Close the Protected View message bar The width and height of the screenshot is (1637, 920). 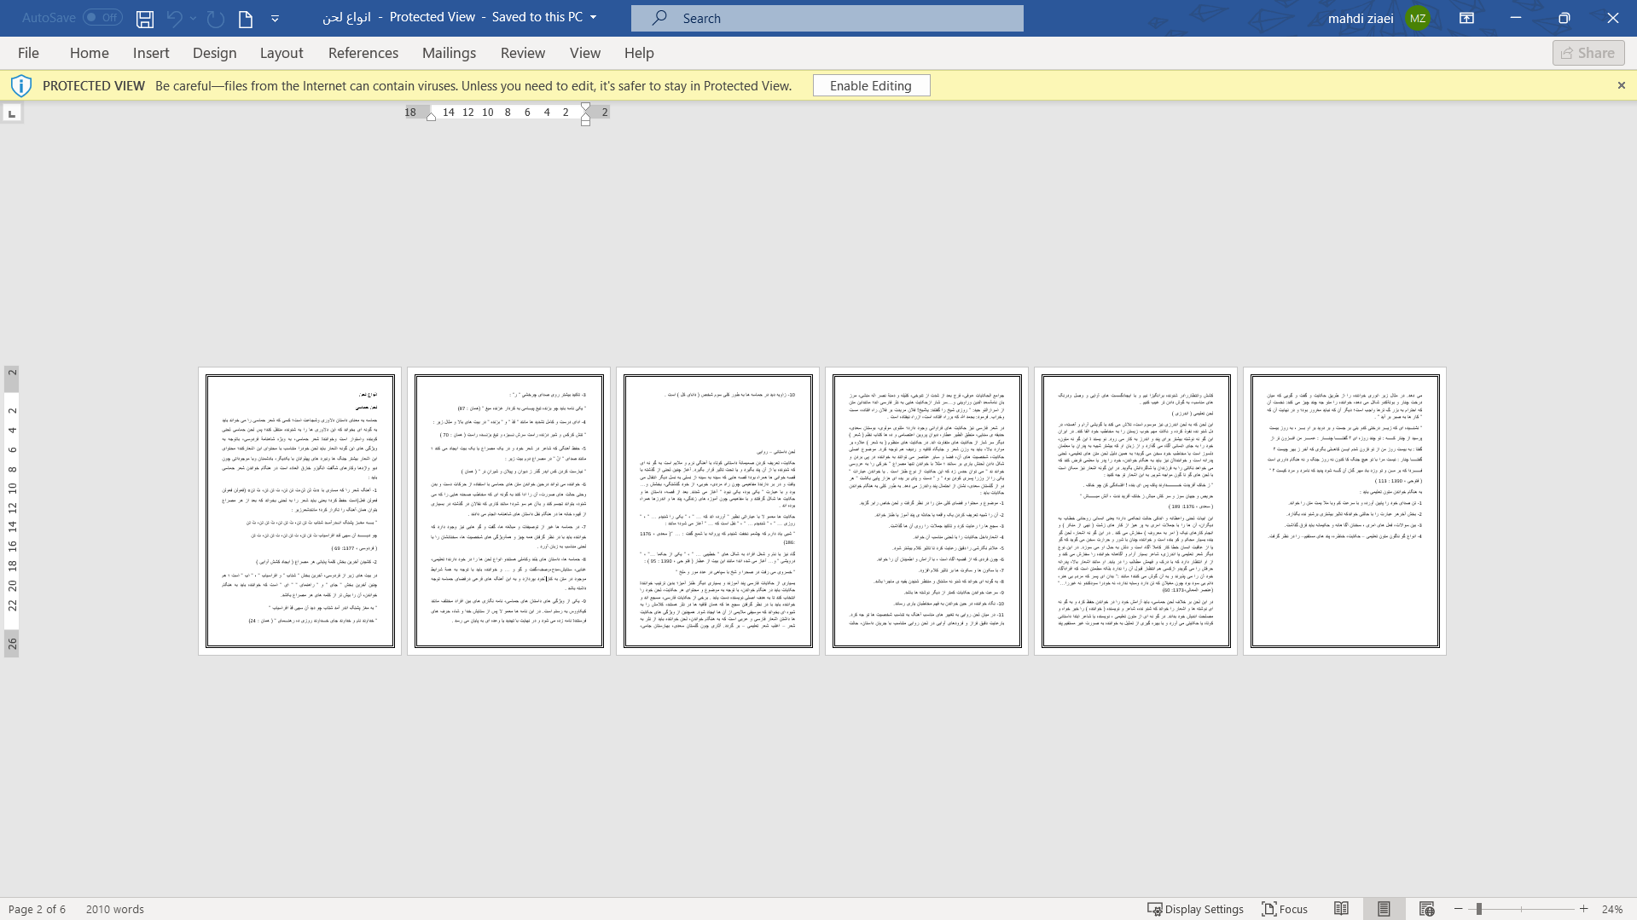[1622, 85]
